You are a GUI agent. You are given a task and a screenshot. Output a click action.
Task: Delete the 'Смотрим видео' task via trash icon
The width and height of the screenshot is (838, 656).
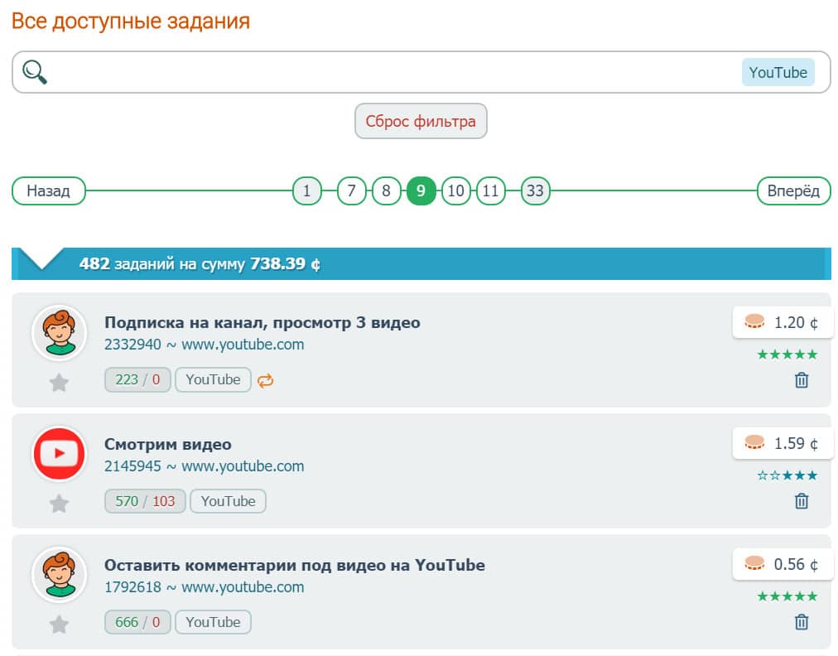[x=801, y=501]
